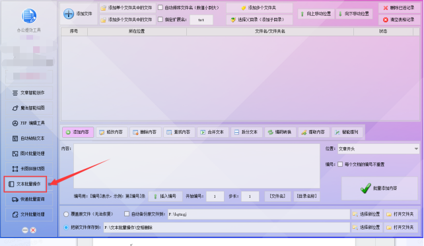Click the extension field containing txt
424x246 pixels.
[x=201, y=20]
